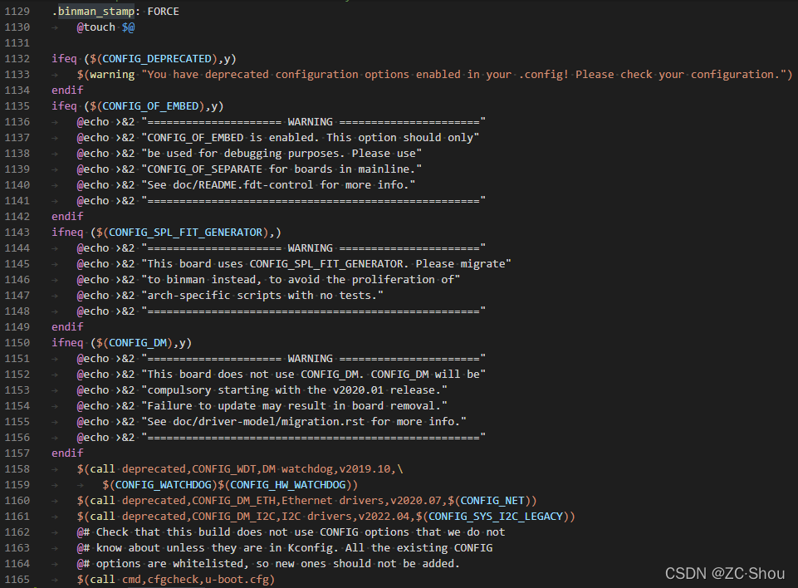Image resolution: width=798 pixels, height=588 pixels.
Task: Click CONFIG_DM in the ifneq on line 1150
Action: pyautogui.click(x=137, y=343)
